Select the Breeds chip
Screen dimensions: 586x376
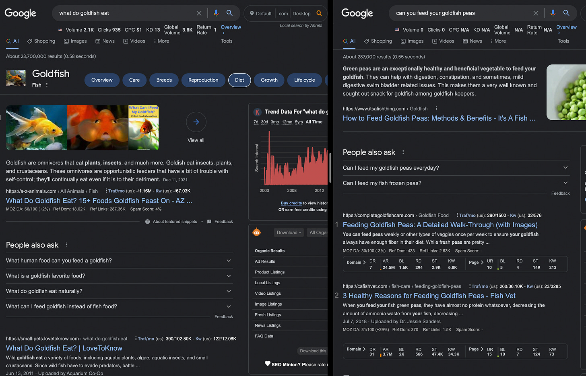coord(164,80)
